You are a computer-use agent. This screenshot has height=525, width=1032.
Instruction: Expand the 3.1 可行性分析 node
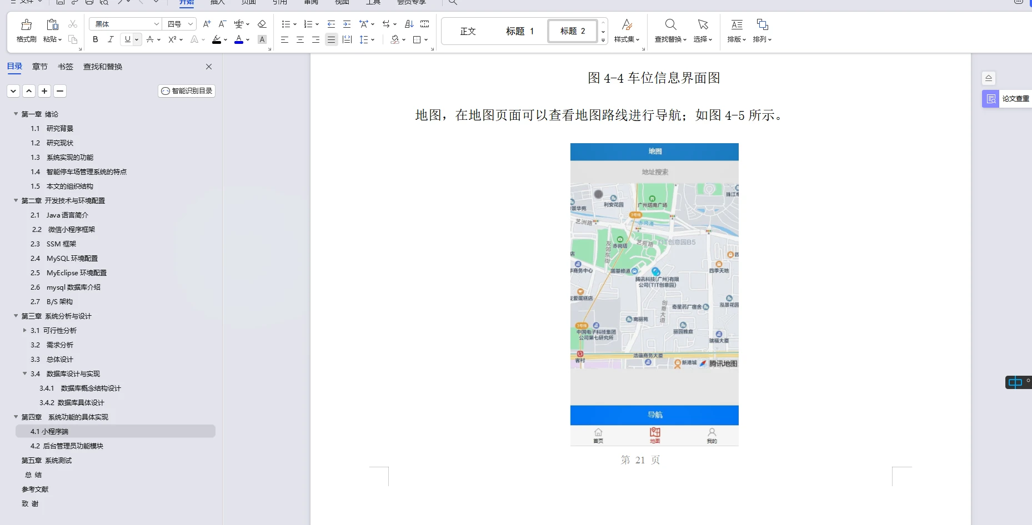(x=24, y=330)
